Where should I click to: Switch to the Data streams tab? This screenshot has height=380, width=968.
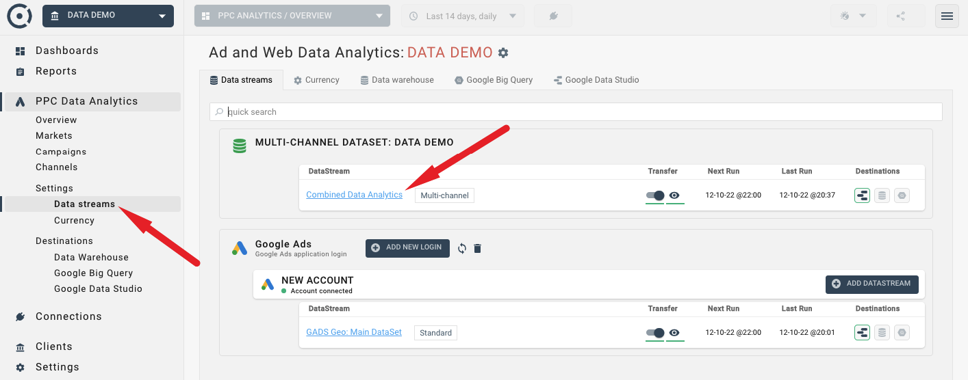pos(241,80)
